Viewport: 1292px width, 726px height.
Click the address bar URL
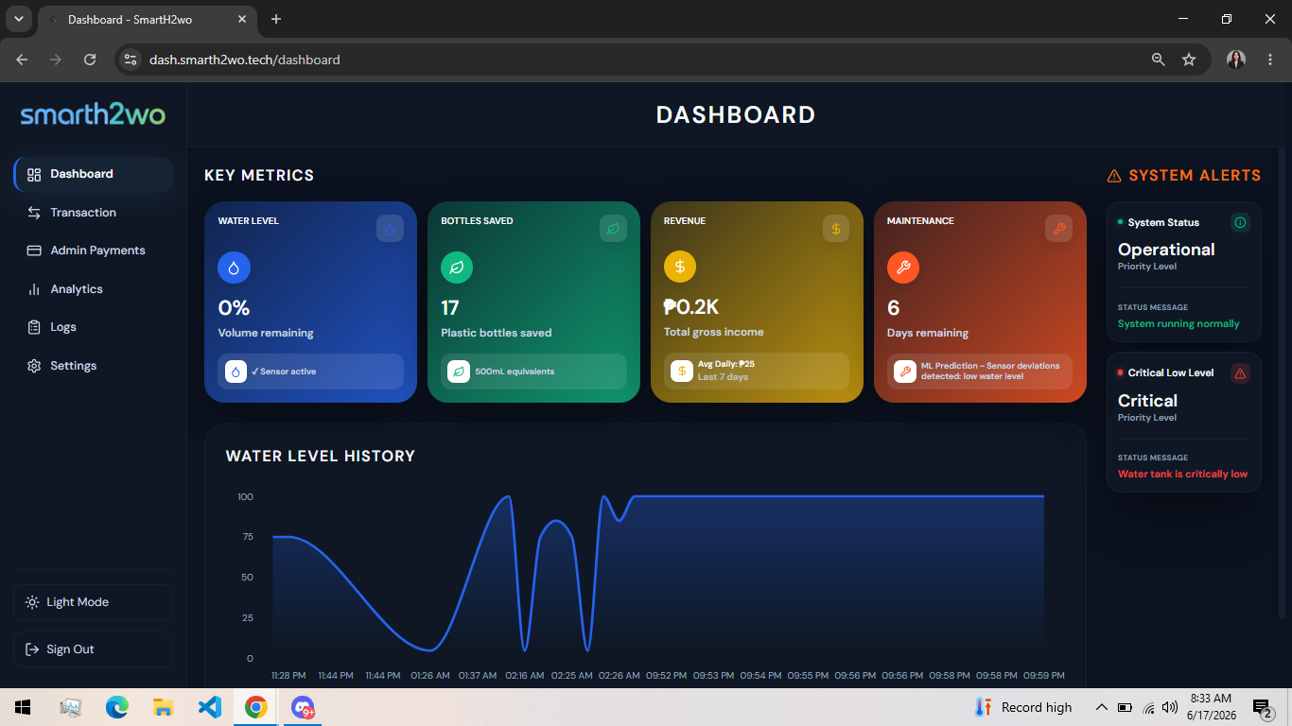pos(245,60)
